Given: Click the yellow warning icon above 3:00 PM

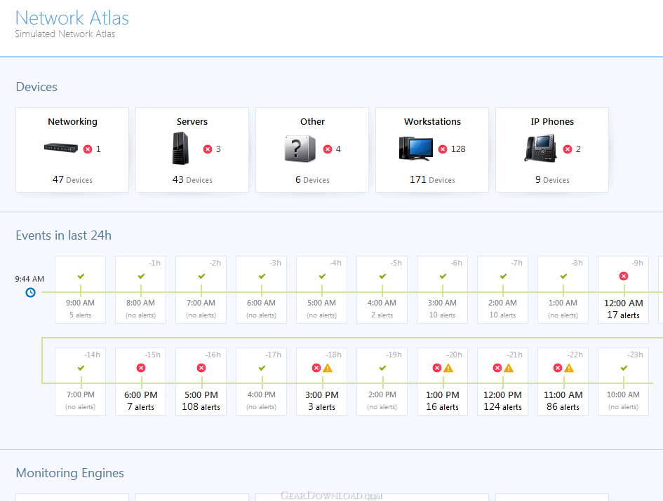Looking at the screenshot, I should click(x=328, y=368).
